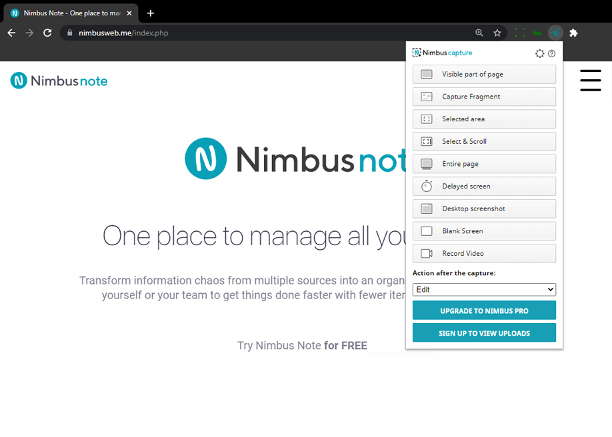Open Nimbus Capture settings gear
This screenshot has height=437, width=612.
(x=540, y=53)
